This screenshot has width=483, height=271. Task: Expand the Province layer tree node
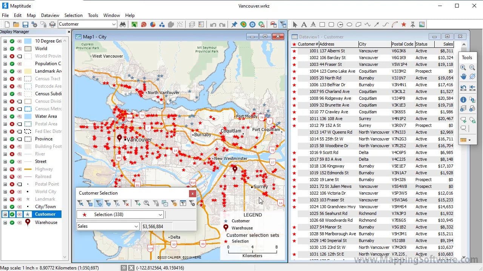[5, 139]
